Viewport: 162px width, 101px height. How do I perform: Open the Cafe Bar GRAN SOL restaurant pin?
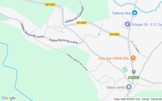133,58
